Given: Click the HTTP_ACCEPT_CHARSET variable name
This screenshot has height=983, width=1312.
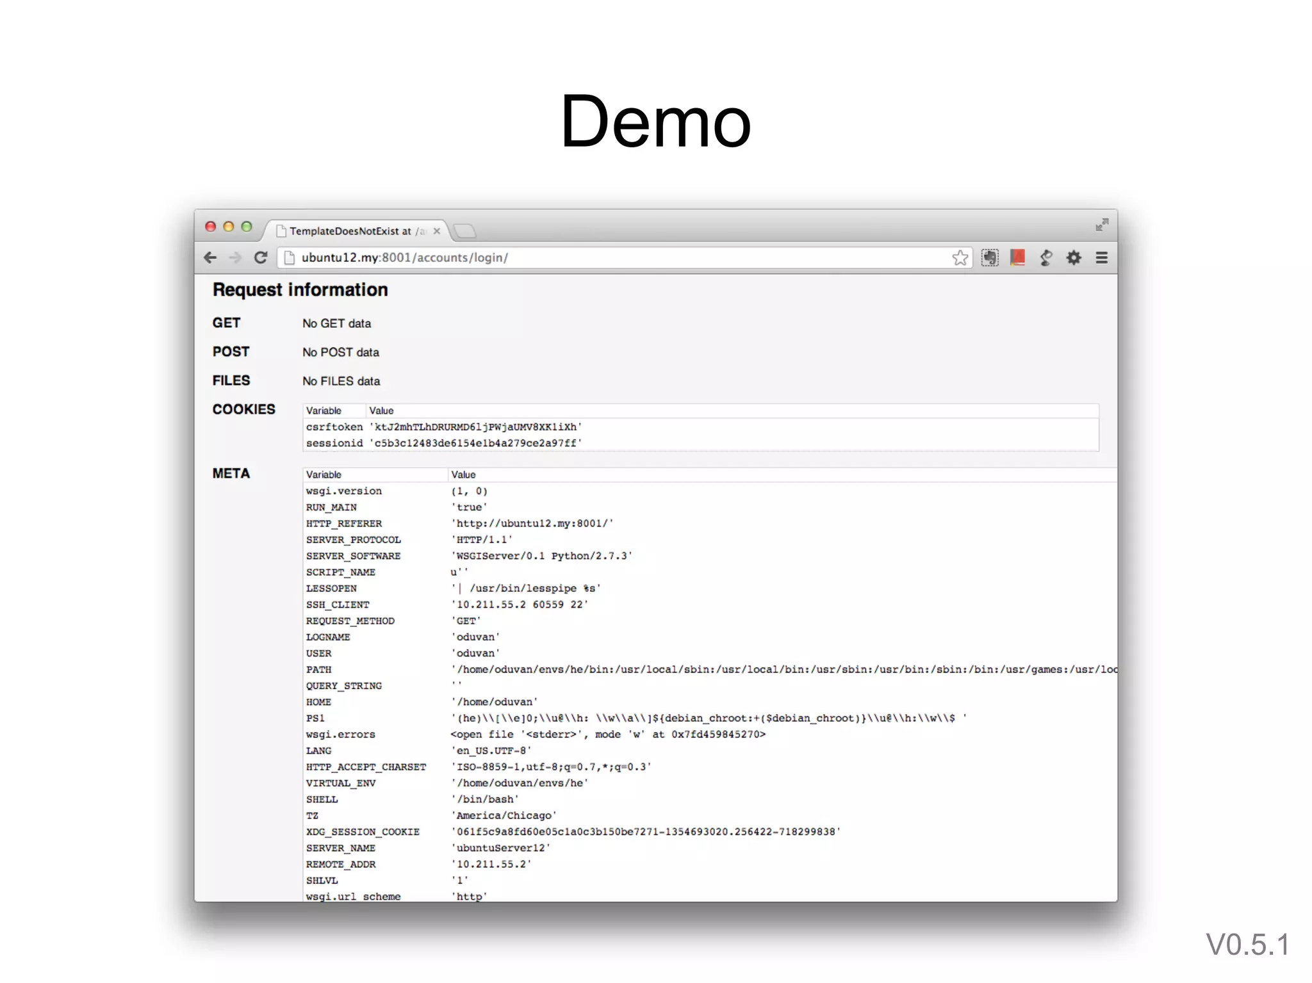Looking at the screenshot, I should coord(366,767).
